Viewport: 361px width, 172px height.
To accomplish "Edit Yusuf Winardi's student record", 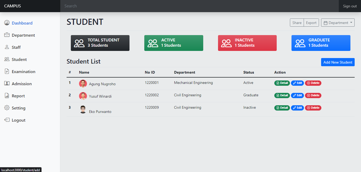I will pos(297,95).
